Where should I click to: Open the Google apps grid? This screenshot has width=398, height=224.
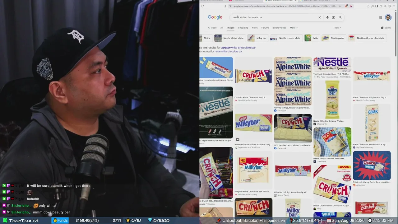click(x=381, y=17)
